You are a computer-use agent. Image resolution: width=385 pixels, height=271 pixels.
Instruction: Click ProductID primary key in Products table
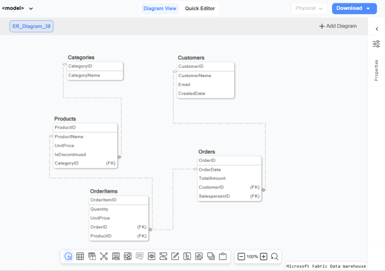pyautogui.click(x=85, y=127)
